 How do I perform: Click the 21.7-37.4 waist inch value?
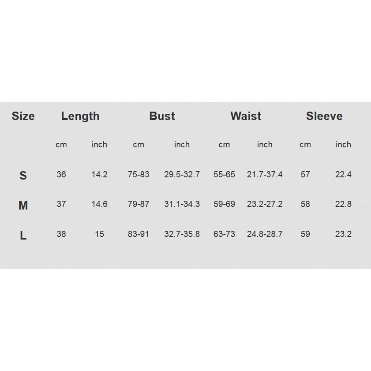[265, 175]
